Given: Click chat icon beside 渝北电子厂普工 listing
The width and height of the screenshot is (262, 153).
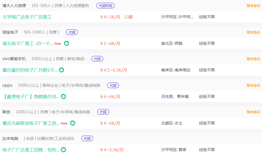Looking at the screenshot, I should (66, 43).
